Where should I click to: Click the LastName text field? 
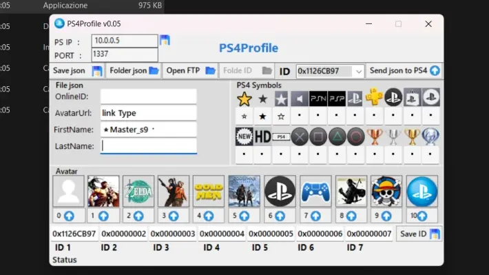pyautogui.click(x=149, y=146)
